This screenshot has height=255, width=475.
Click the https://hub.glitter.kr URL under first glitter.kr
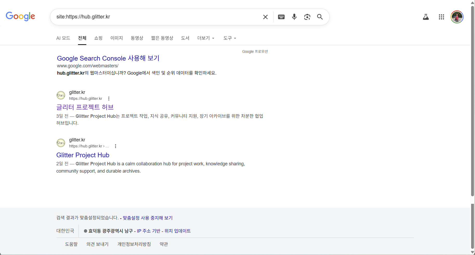[x=86, y=99]
